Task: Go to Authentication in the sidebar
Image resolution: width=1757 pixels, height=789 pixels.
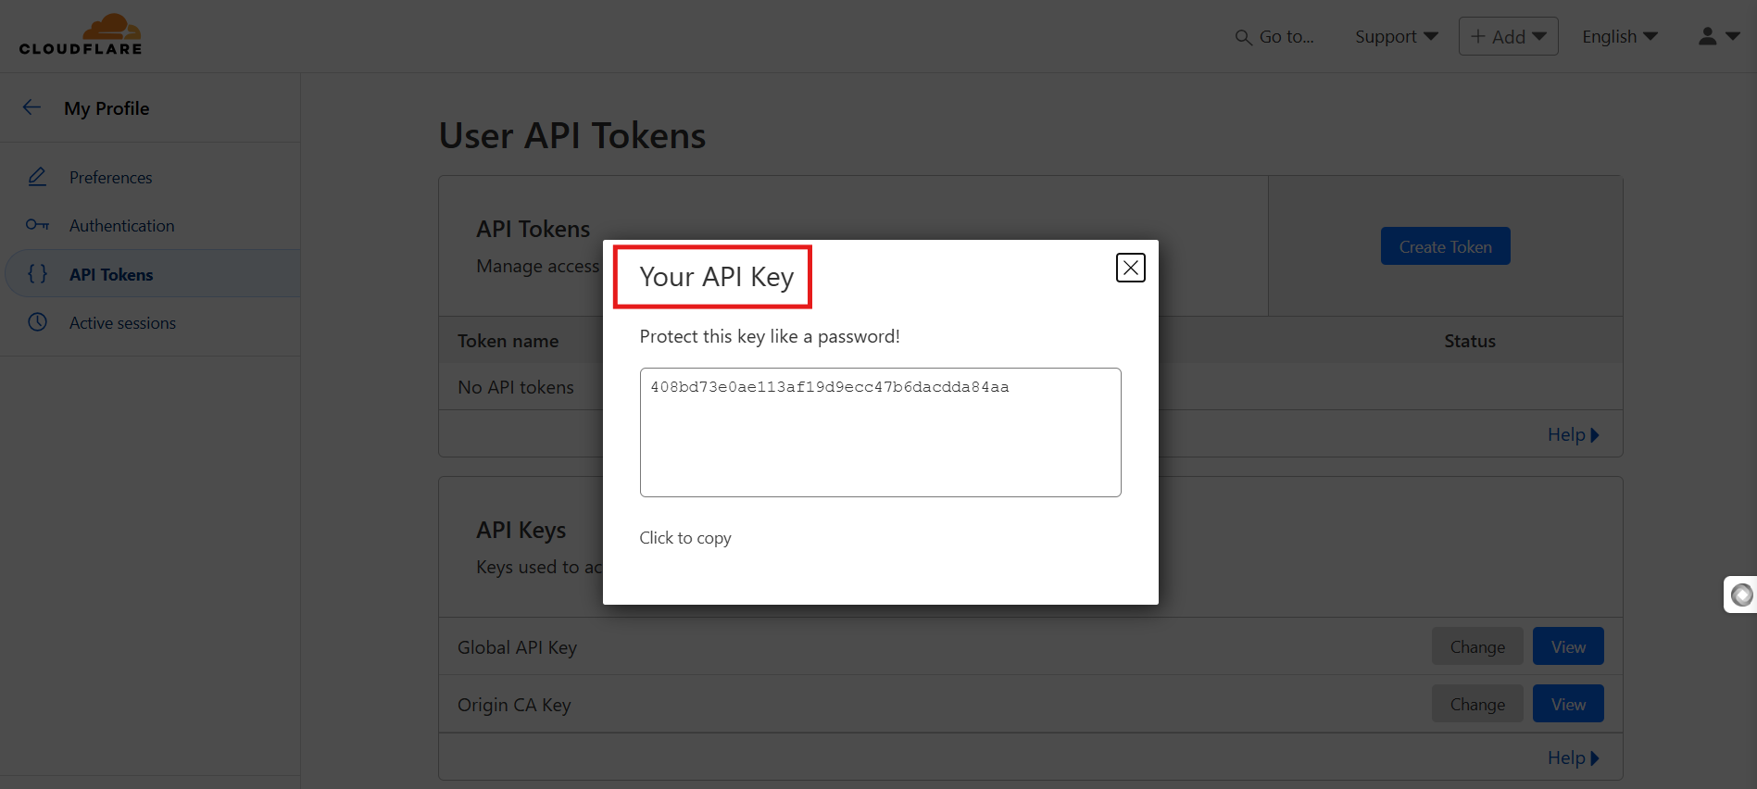Action: coord(121,226)
